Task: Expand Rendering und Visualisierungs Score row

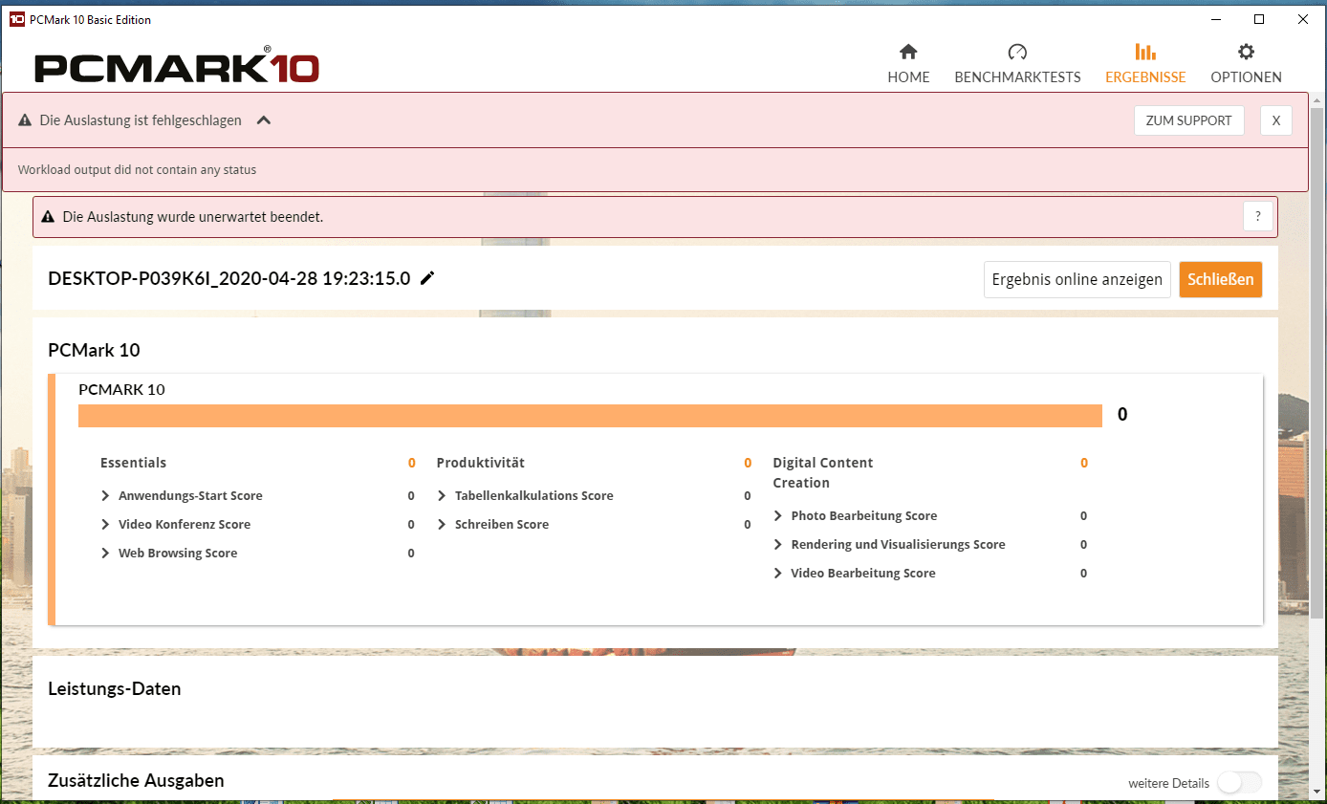Action: (x=778, y=545)
